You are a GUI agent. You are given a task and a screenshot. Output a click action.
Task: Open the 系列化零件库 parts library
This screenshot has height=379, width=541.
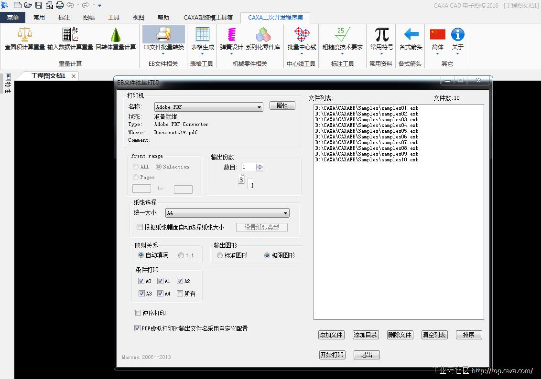(x=263, y=35)
